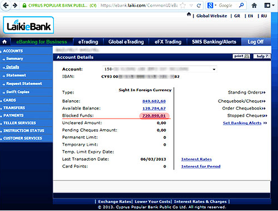Open the Interest Rates link

tap(197, 160)
